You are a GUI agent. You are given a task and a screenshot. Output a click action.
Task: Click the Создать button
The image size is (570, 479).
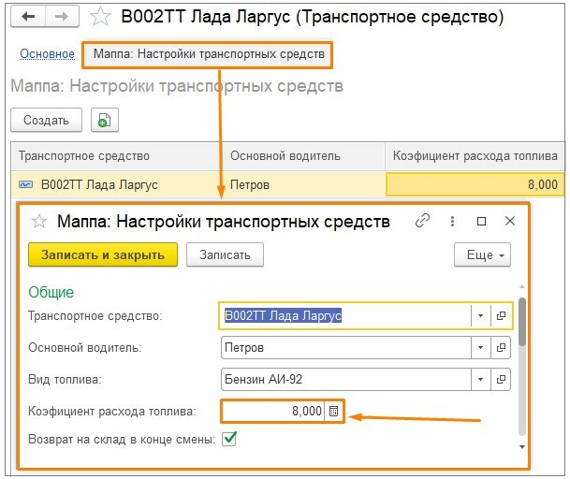[x=46, y=120]
